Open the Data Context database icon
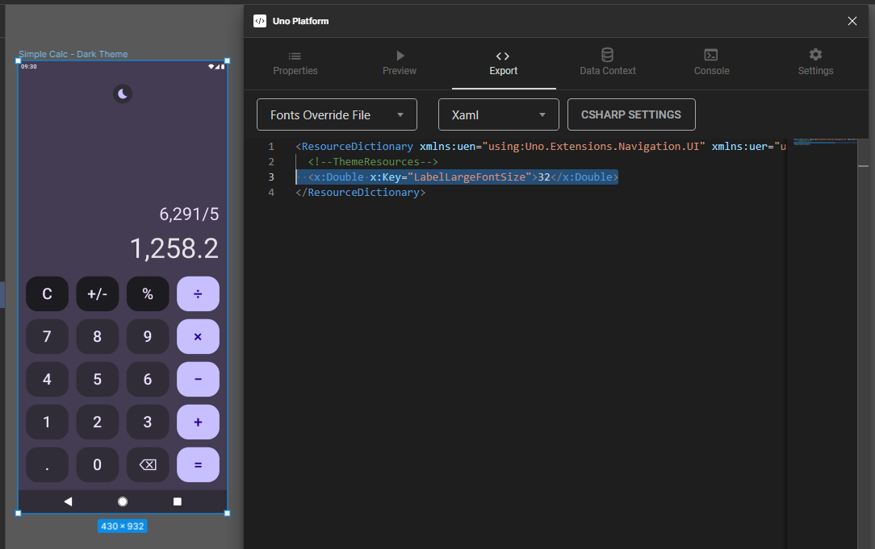This screenshot has height=549, width=875. pos(607,56)
